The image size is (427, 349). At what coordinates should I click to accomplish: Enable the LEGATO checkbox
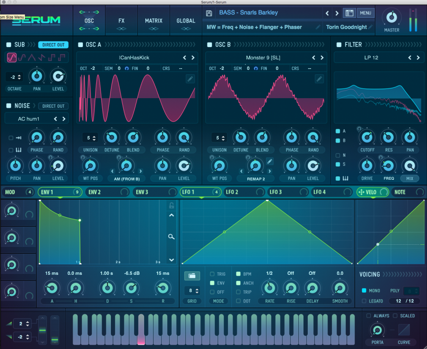tap(364, 301)
